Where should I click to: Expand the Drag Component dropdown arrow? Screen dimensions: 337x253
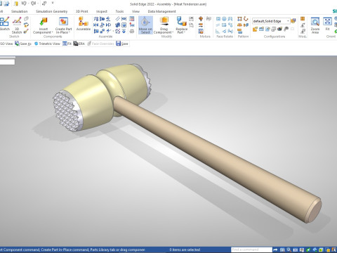point(173,32)
